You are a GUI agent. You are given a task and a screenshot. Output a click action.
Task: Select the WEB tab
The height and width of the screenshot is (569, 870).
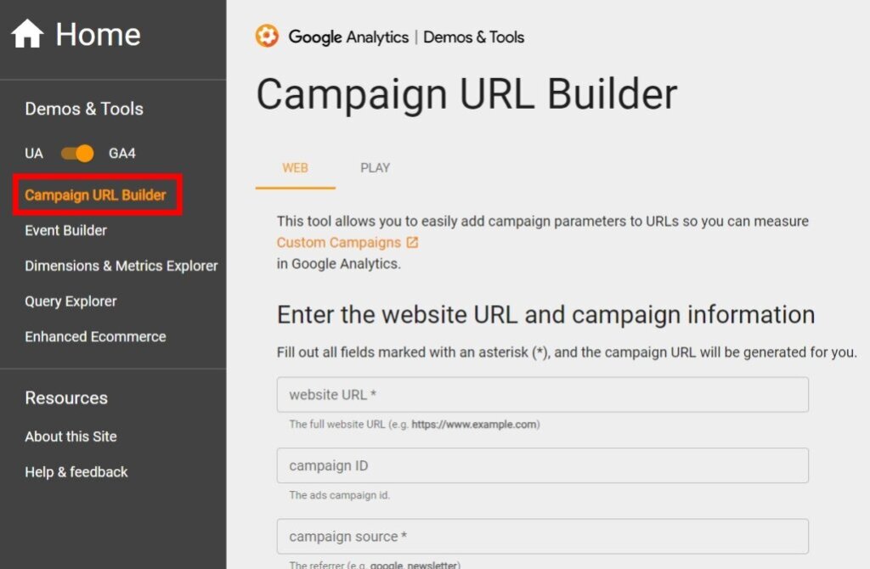point(295,167)
